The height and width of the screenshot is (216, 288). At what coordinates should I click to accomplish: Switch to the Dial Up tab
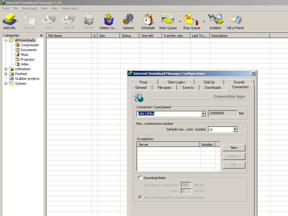click(209, 82)
